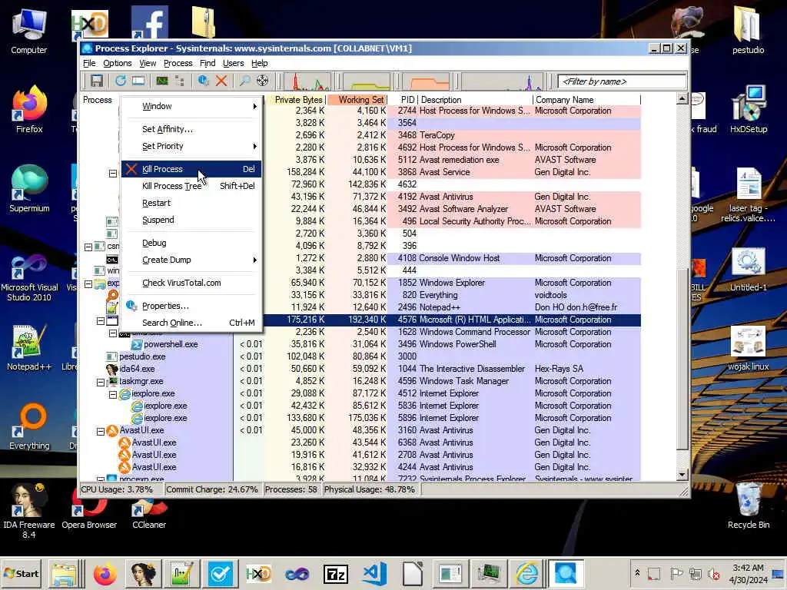Click the Firefox desktop shortcut

point(29,110)
